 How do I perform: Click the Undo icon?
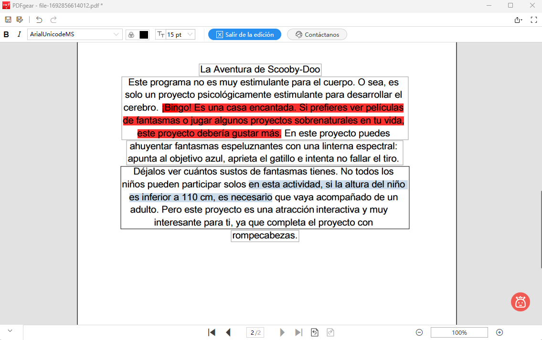38,19
